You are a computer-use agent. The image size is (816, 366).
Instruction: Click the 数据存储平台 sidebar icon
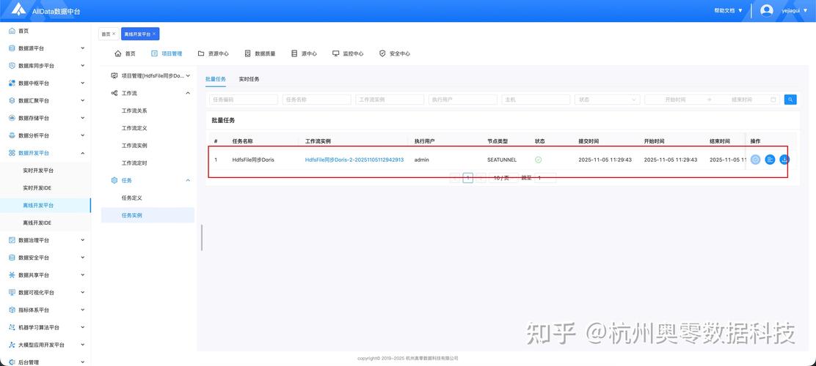(12, 118)
